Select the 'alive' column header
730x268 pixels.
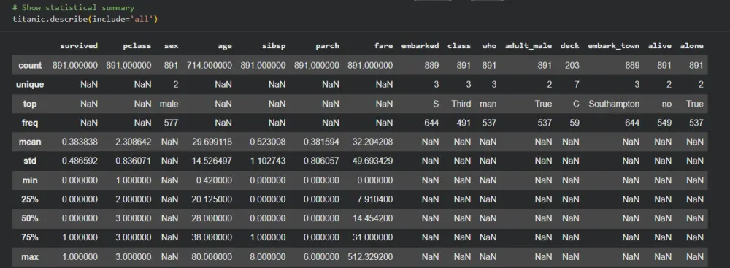[x=660, y=46]
